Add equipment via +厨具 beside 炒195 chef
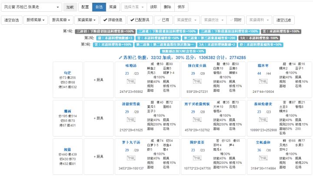 pyautogui.click(x=99, y=118)
